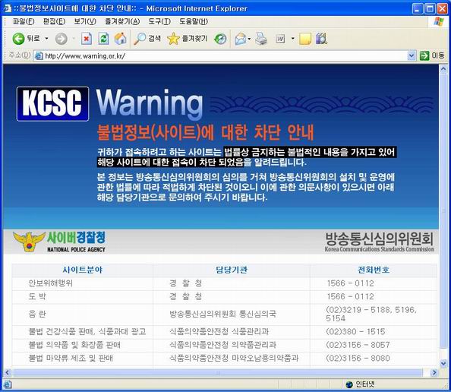The width and height of the screenshot is (451, 392).
Task: Click status bar page icon at left
Action: 8,384
